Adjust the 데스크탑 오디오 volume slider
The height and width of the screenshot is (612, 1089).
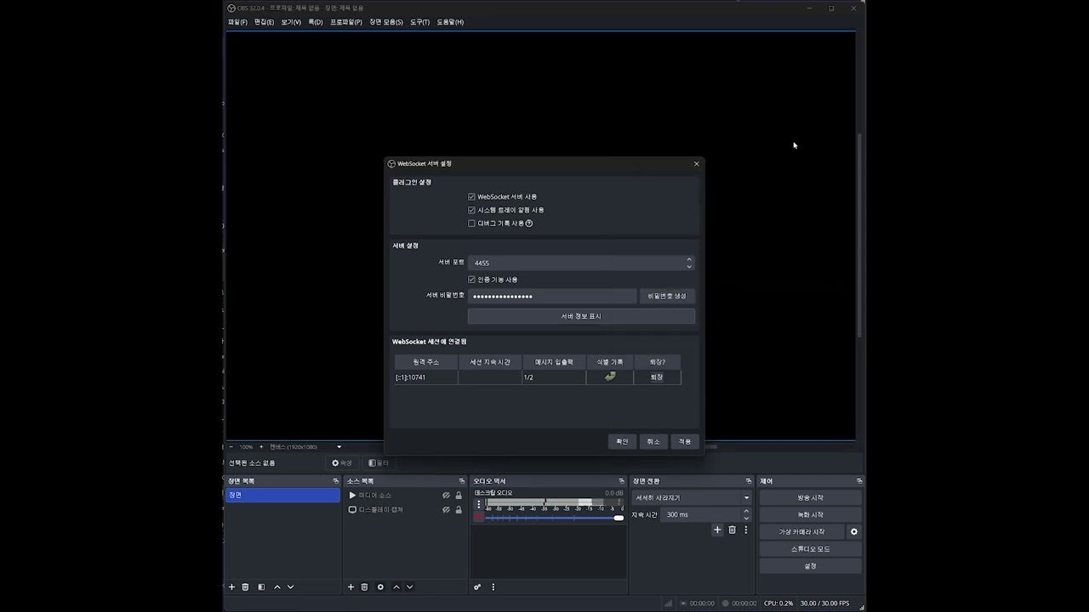coord(554,518)
